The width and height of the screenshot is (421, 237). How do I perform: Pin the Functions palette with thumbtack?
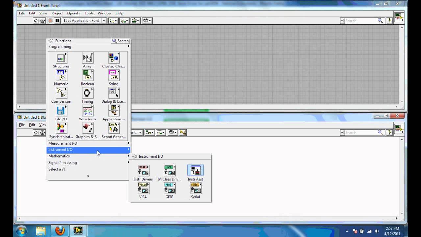pyautogui.click(x=51, y=41)
